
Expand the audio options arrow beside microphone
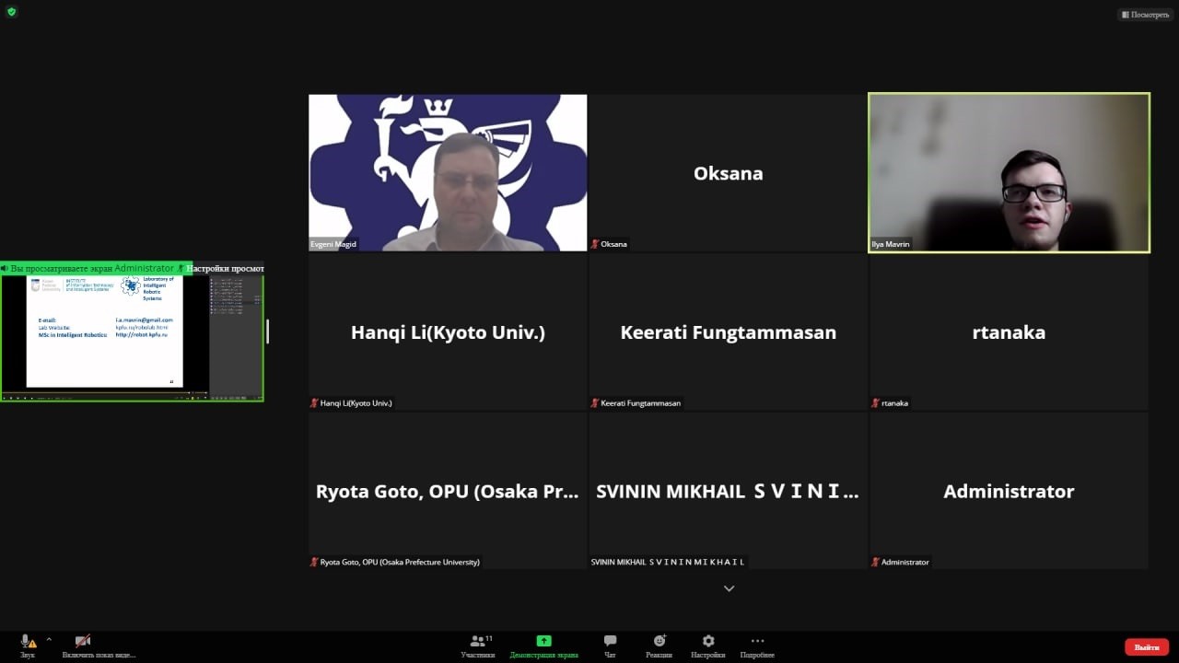click(49, 639)
